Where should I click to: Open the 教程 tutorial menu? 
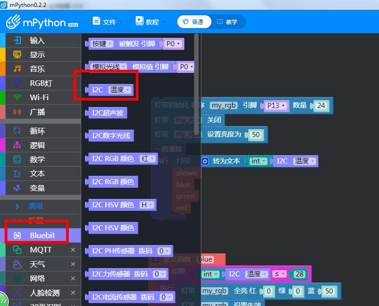(x=150, y=22)
